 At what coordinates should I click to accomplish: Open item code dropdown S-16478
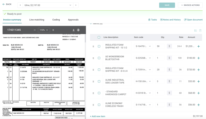tap(143, 46)
